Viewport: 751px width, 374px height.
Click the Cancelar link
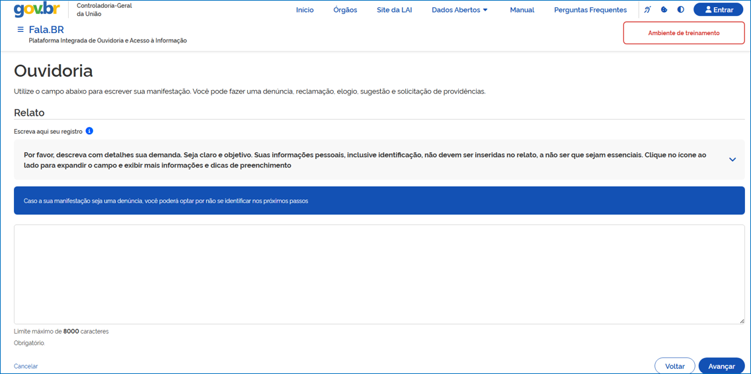pos(26,366)
